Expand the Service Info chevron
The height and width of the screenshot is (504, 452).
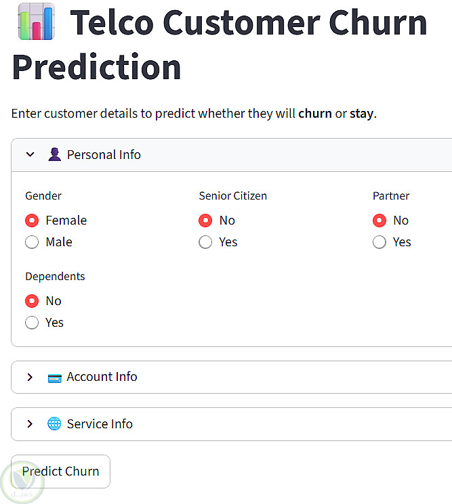(30, 424)
